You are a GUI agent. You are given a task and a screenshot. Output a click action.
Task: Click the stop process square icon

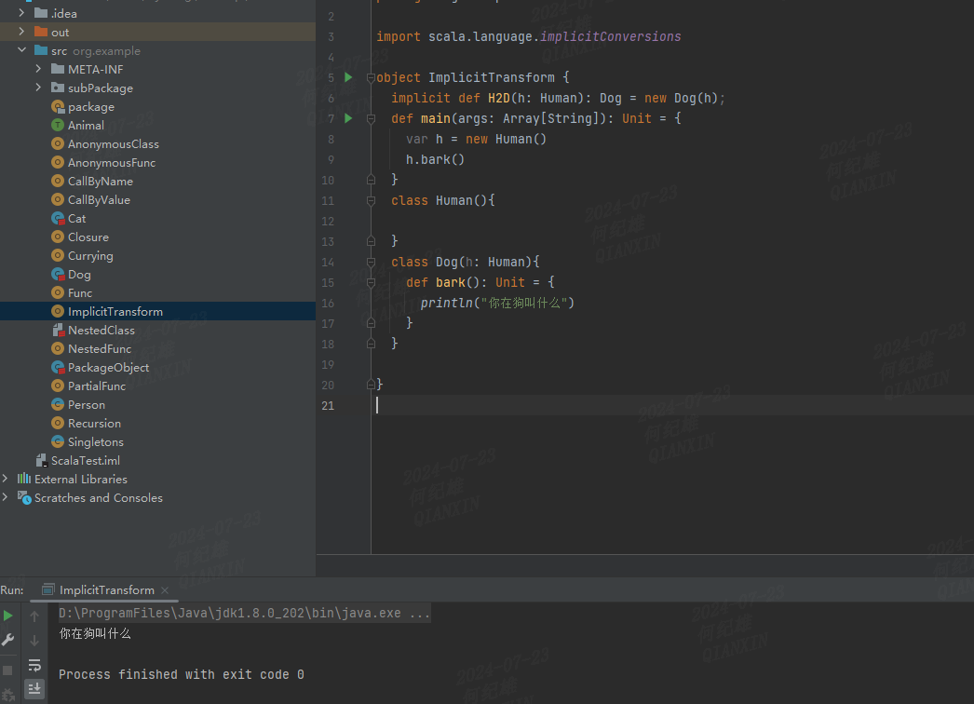pos(8,670)
